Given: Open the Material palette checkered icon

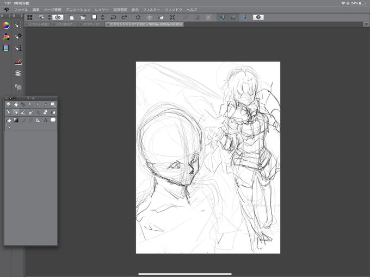Looking at the screenshot, I should pyautogui.click(x=18, y=87).
